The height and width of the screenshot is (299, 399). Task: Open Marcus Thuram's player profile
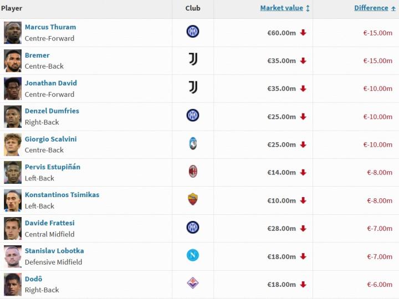click(50, 27)
